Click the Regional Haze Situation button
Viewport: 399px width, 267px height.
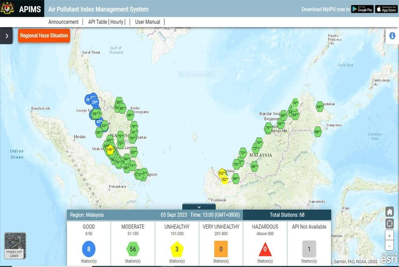click(44, 35)
